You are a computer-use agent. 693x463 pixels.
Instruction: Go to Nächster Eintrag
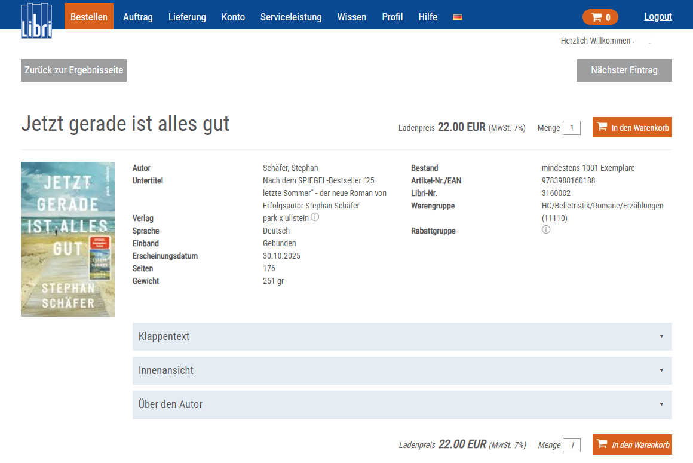click(x=624, y=70)
